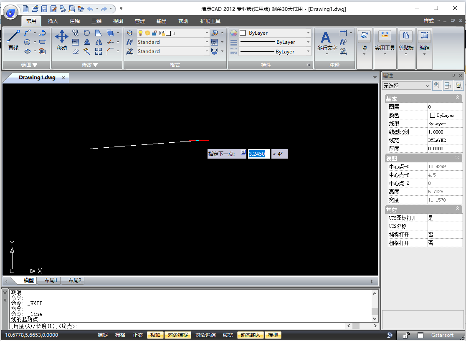
Task: Select the fillet corner tool
Action: click(110, 51)
